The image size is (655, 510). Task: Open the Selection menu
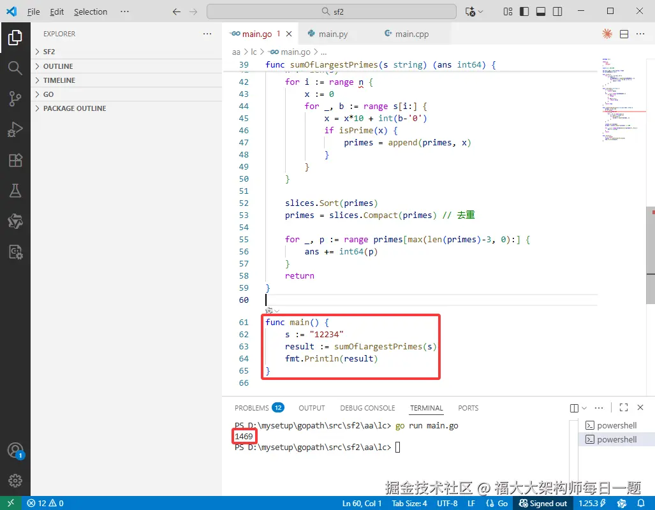(x=91, y=11)
